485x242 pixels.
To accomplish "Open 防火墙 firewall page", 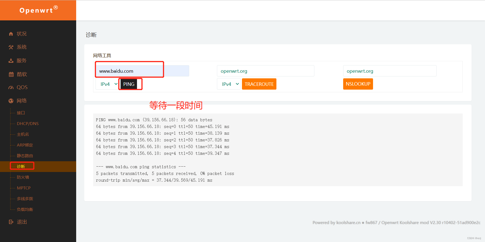I will (23, 177).
